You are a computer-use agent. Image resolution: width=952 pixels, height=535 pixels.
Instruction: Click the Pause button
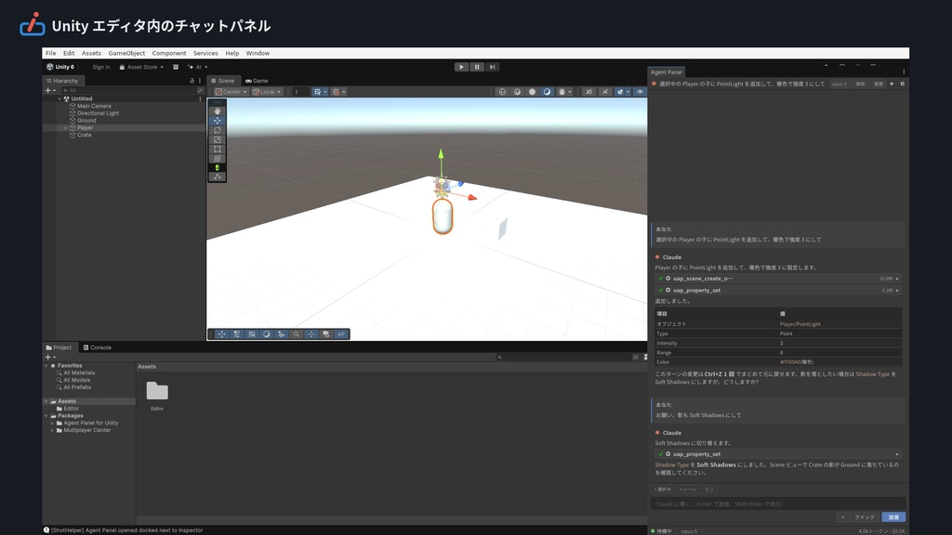477,67
